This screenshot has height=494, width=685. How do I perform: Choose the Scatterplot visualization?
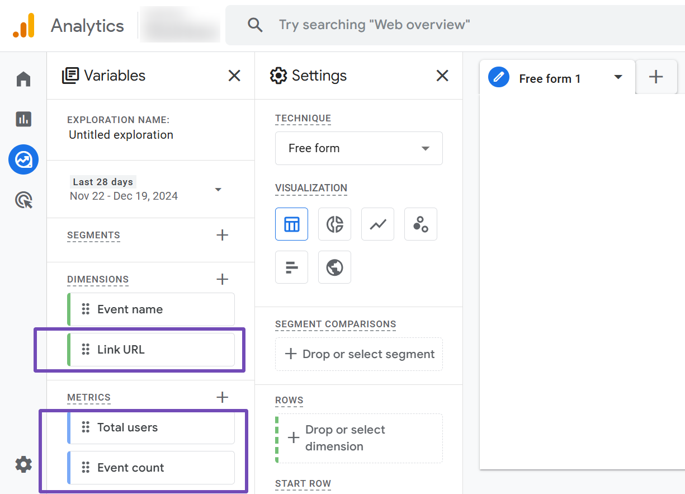coord(421,224)
